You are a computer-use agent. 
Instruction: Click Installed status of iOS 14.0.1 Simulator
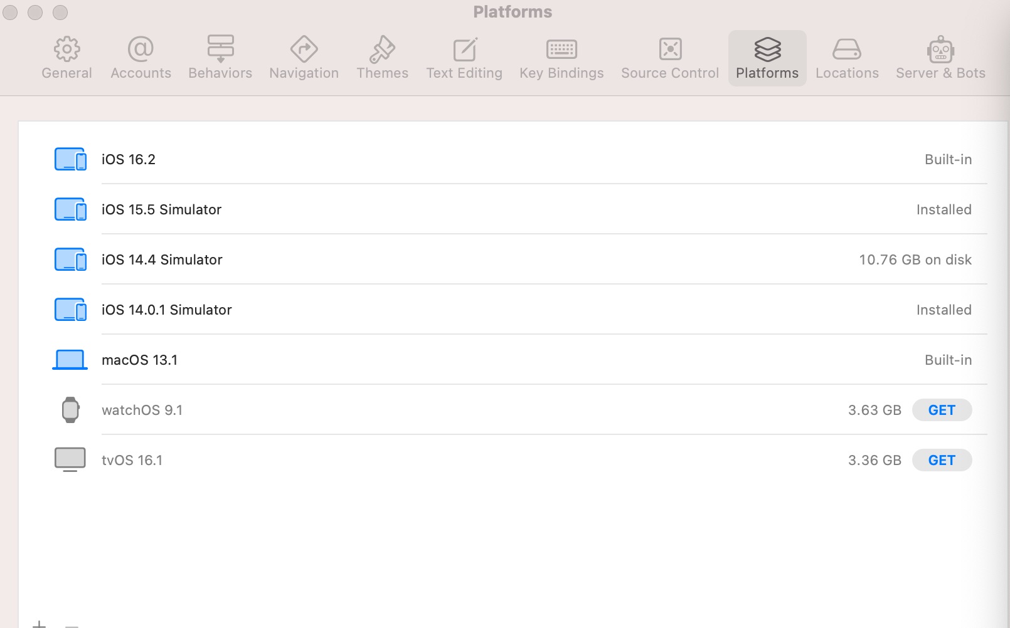[944, 310]
